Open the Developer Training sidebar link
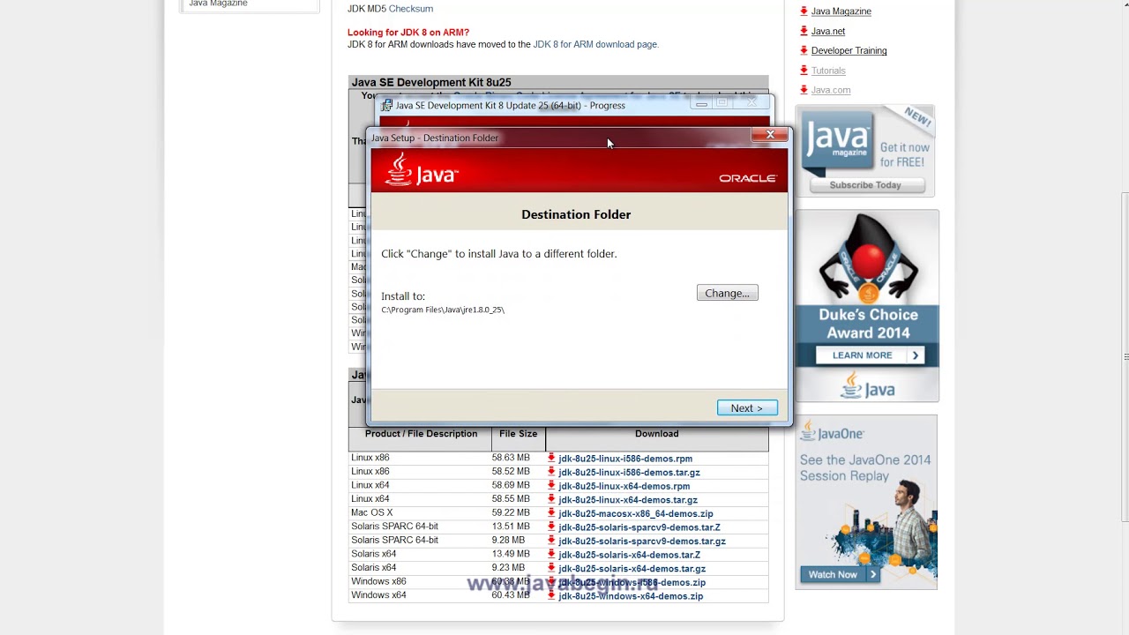 [849, 50]
